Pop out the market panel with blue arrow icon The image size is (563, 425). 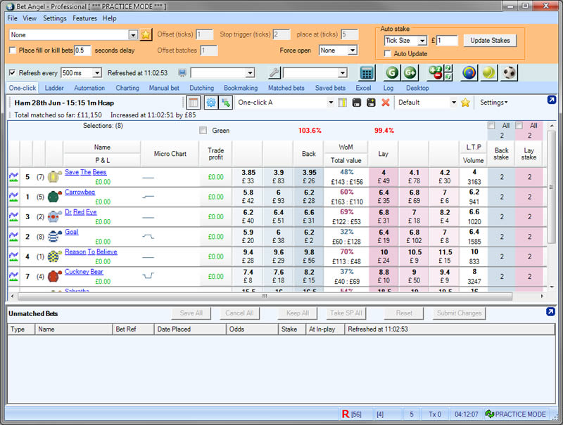pyautogui.click(x=552, y=100)
